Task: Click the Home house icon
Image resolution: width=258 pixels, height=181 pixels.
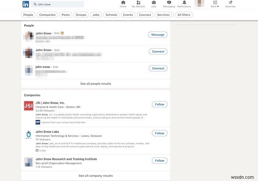Action: tap(123, 3)
